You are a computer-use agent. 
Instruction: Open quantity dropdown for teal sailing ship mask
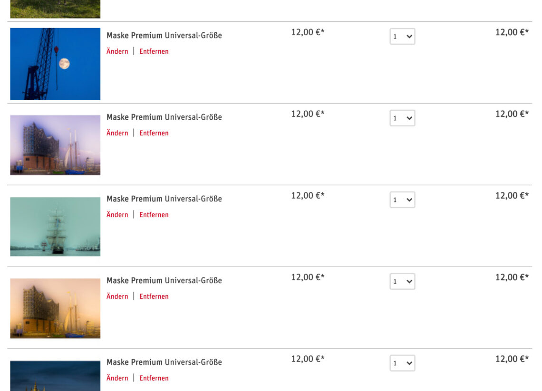click(x=402, y=200)
